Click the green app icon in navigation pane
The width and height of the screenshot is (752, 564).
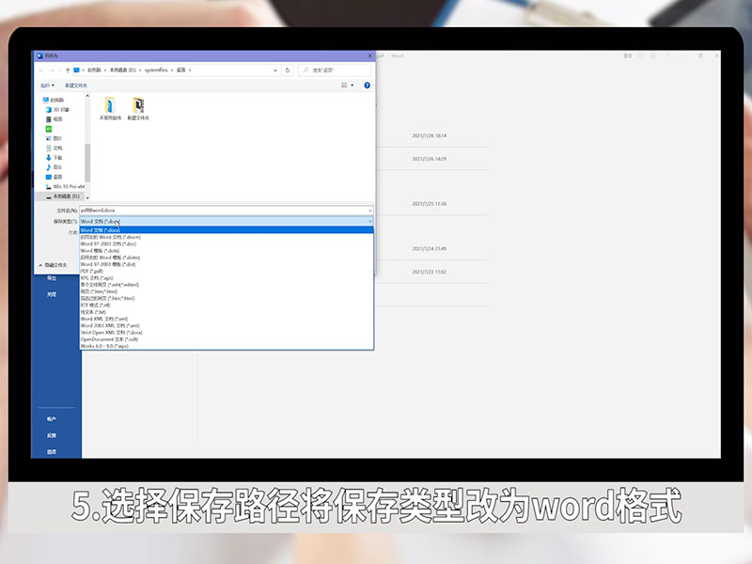(x=49, y=129)
